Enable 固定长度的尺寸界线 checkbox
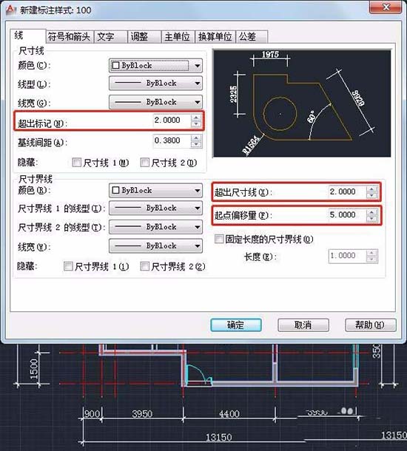 coord(219,239)
